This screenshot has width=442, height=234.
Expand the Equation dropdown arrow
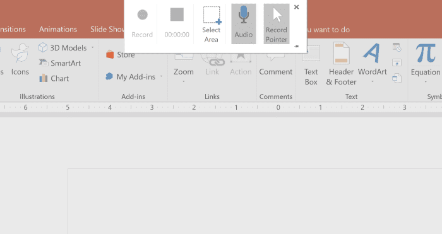[x=426, y=81]
